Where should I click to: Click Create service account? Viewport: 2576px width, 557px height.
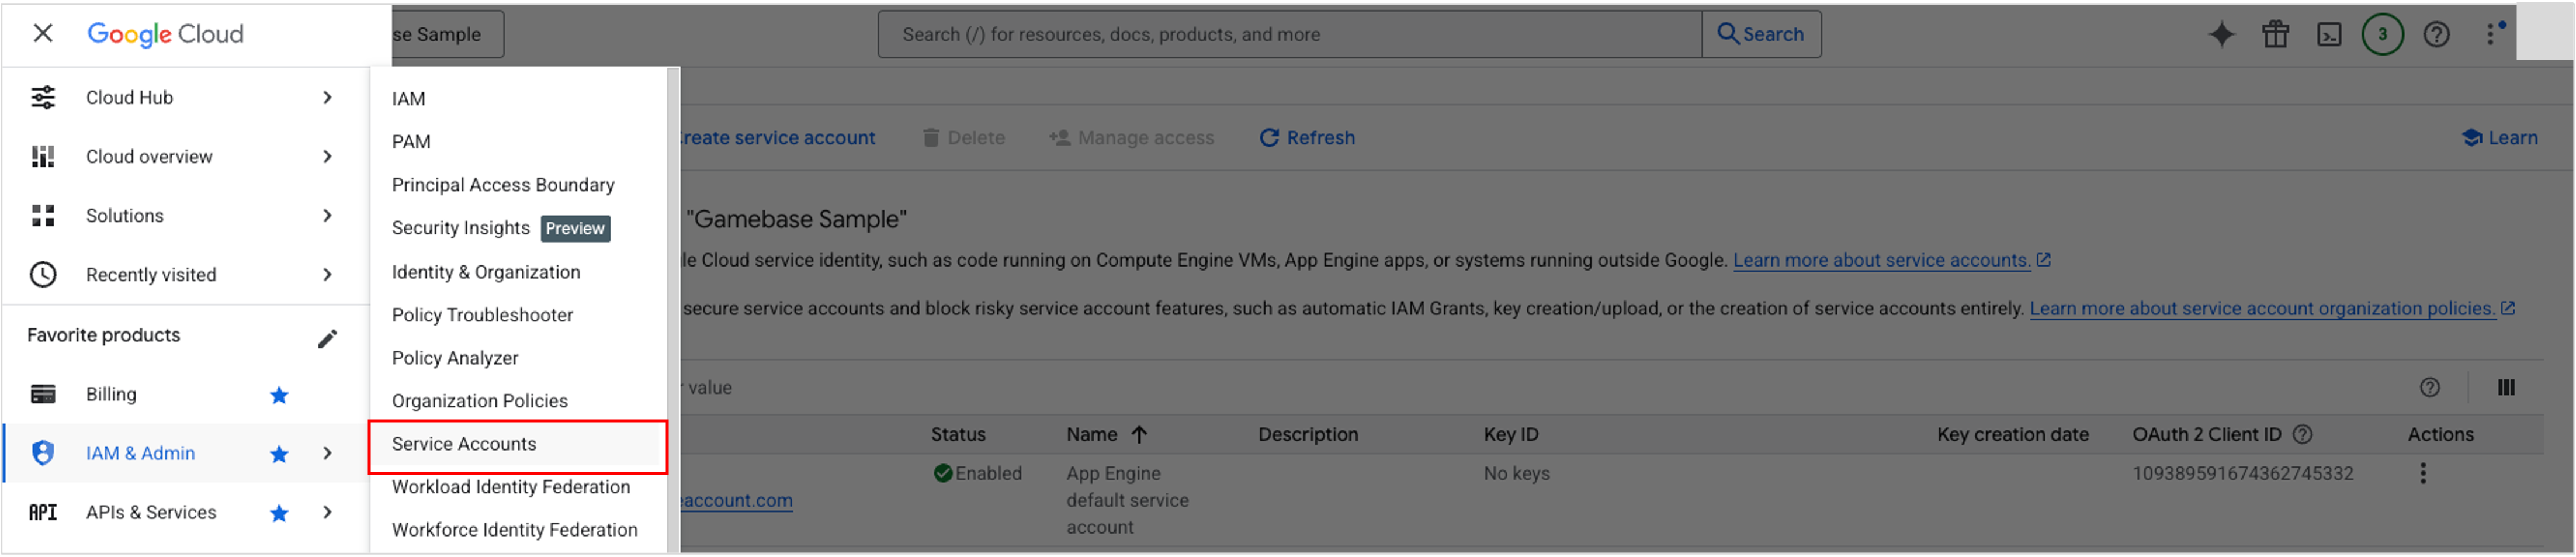click(x=777, y=138)
